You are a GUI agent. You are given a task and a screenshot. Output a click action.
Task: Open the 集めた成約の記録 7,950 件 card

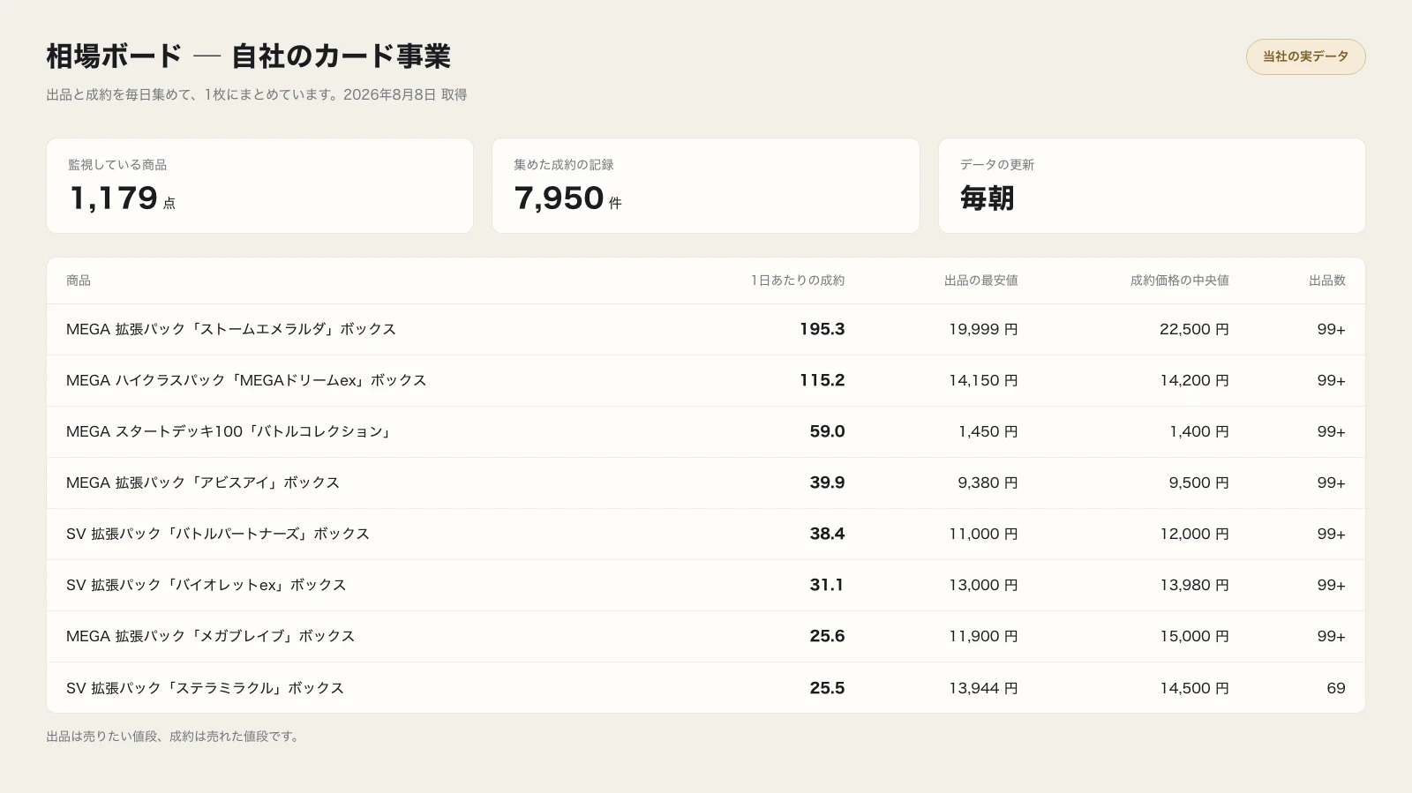(705, 185)
